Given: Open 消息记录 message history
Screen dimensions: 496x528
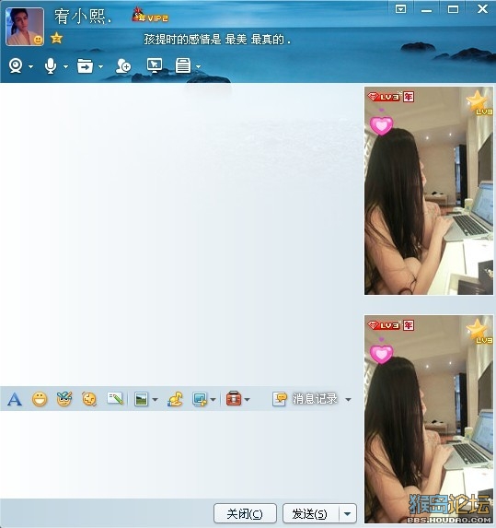Looking at the screenshot, I should point(305,399).
